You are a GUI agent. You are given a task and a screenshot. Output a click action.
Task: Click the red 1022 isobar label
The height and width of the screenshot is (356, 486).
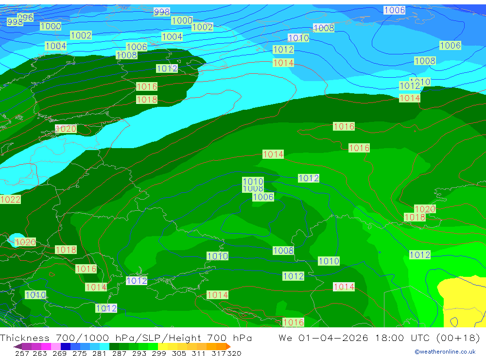click(11, 199)
